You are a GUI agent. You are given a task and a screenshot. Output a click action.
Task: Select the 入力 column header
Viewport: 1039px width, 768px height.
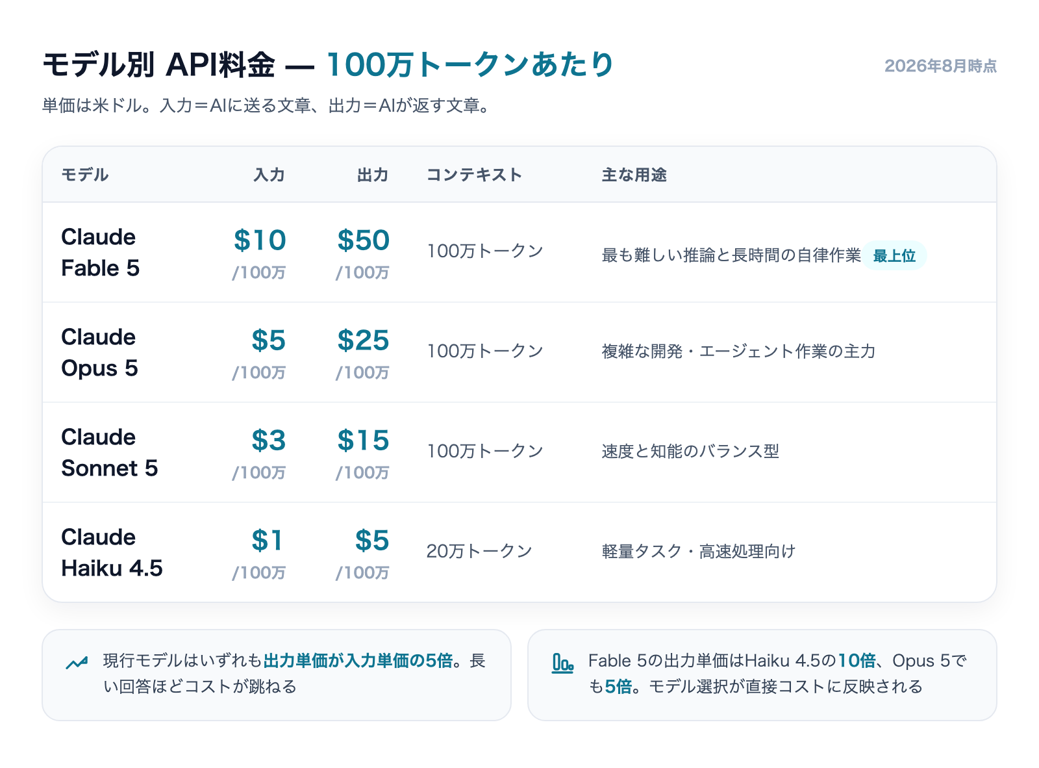(269, 175)
